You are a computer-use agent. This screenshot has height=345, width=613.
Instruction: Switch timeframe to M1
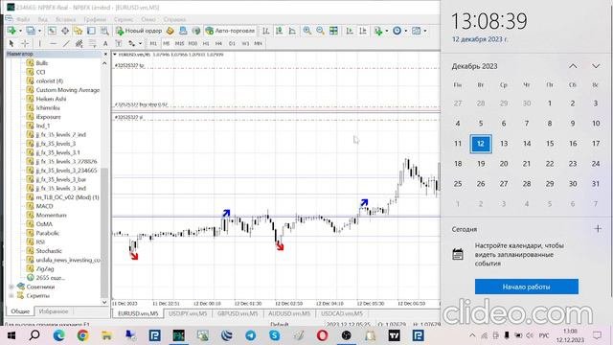tap(153, 43)
